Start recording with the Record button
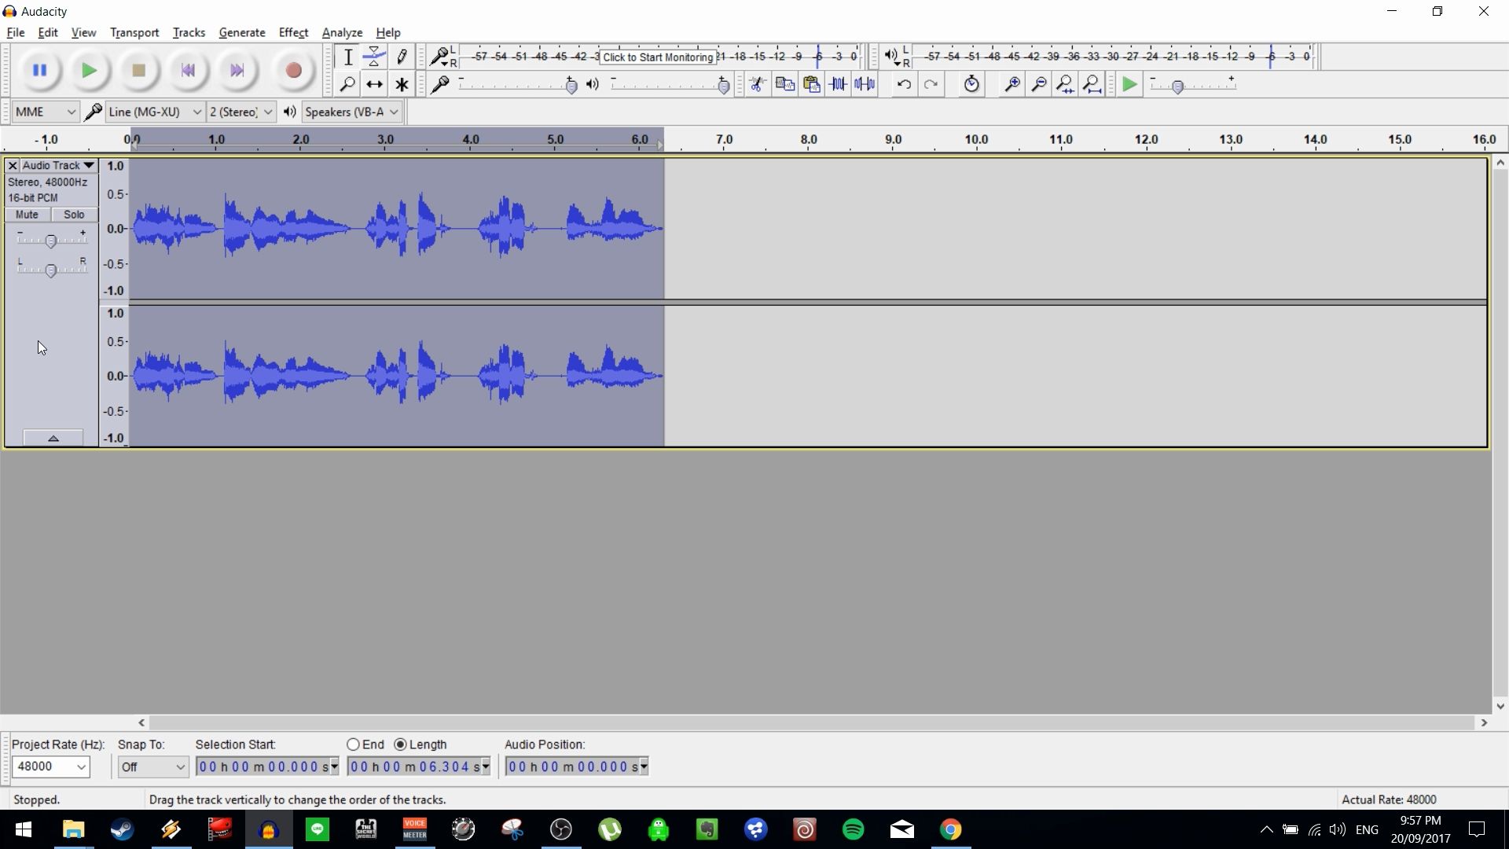This screenshot has width=1509, height=849. [293, 71]
